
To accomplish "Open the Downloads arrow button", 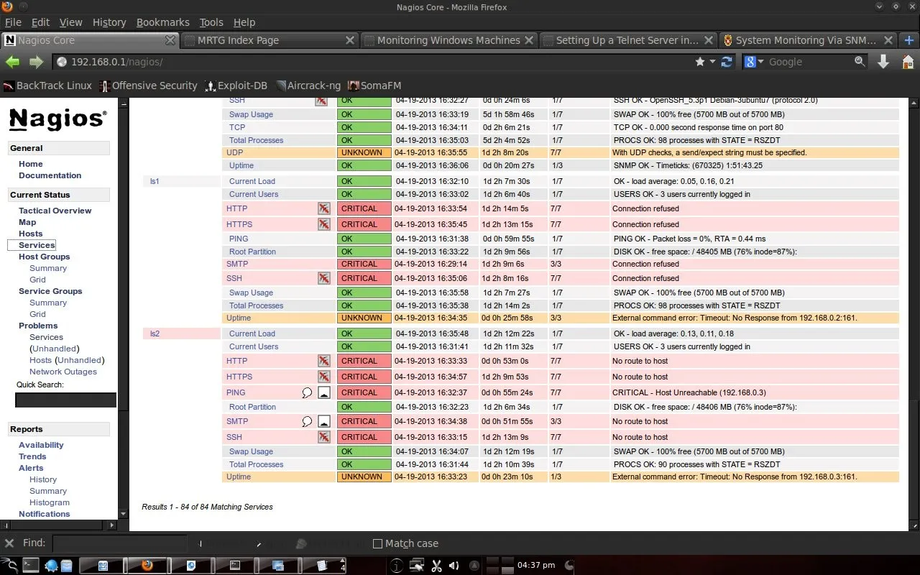I will pos(883,62).
